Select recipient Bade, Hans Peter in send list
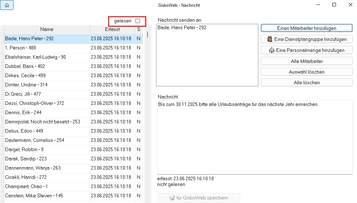 click(182, 27)
